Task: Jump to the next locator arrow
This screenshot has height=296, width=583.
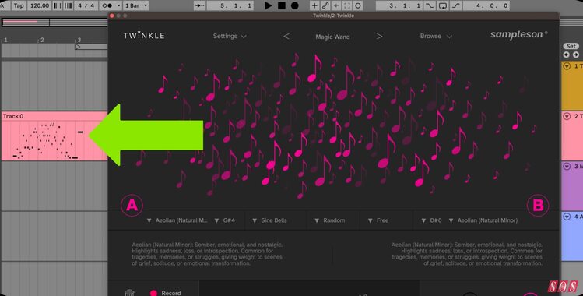Action: coord(575,55)
